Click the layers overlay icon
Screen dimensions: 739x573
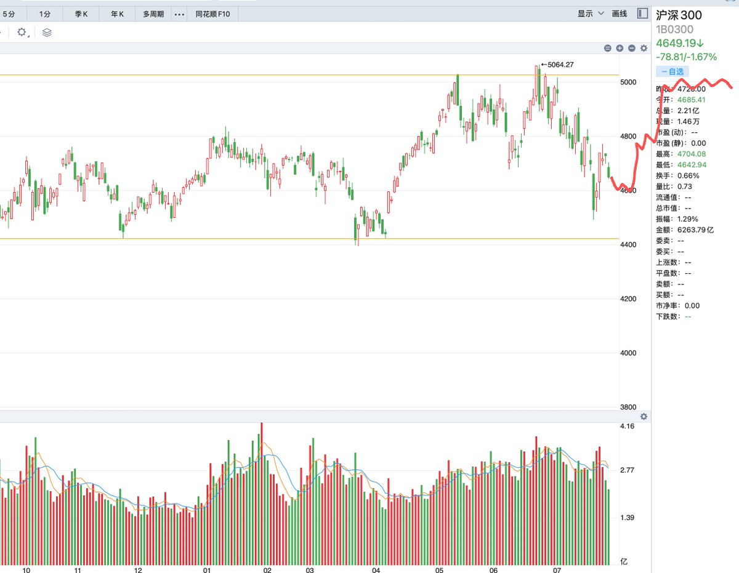(47, 33)
